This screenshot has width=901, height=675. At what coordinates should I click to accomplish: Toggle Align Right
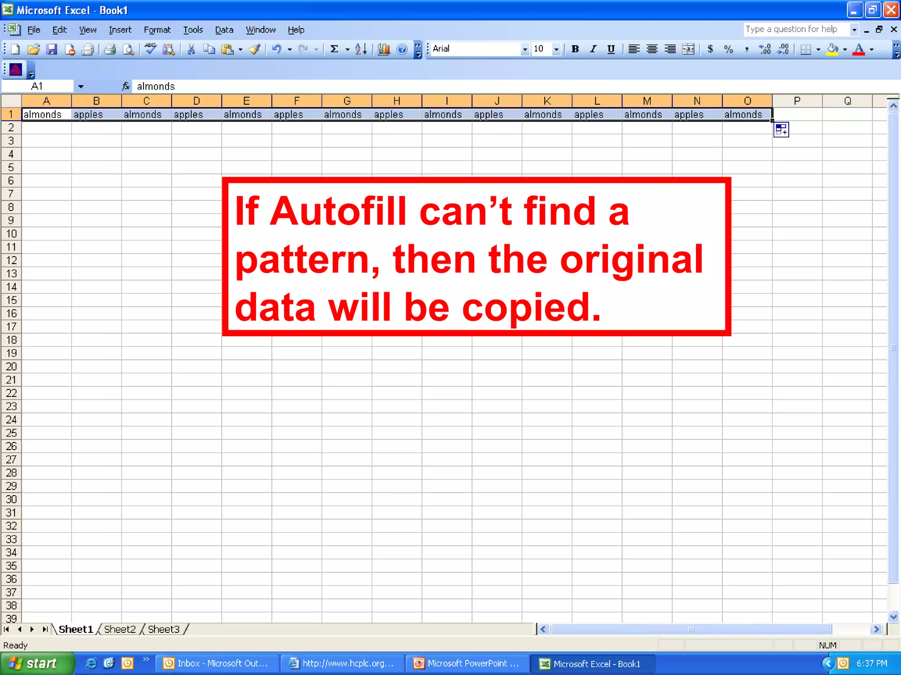(x=670, y=49)
